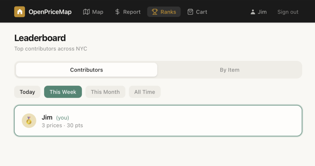Screen dimensions: 315x166
Task: Click the dollar sign Report icon
Action: (x=117, y=12)
